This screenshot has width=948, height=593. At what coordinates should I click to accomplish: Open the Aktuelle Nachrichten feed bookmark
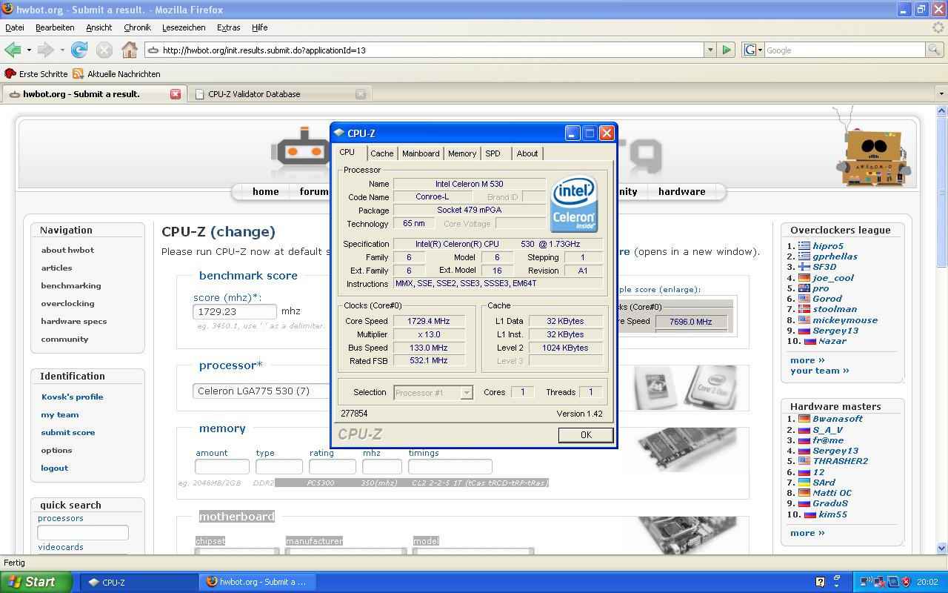click(116, 74)
